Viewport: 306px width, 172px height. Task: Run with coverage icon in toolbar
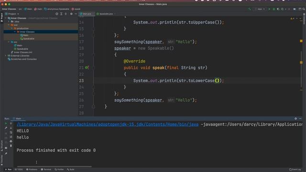(x=278, y=9)
